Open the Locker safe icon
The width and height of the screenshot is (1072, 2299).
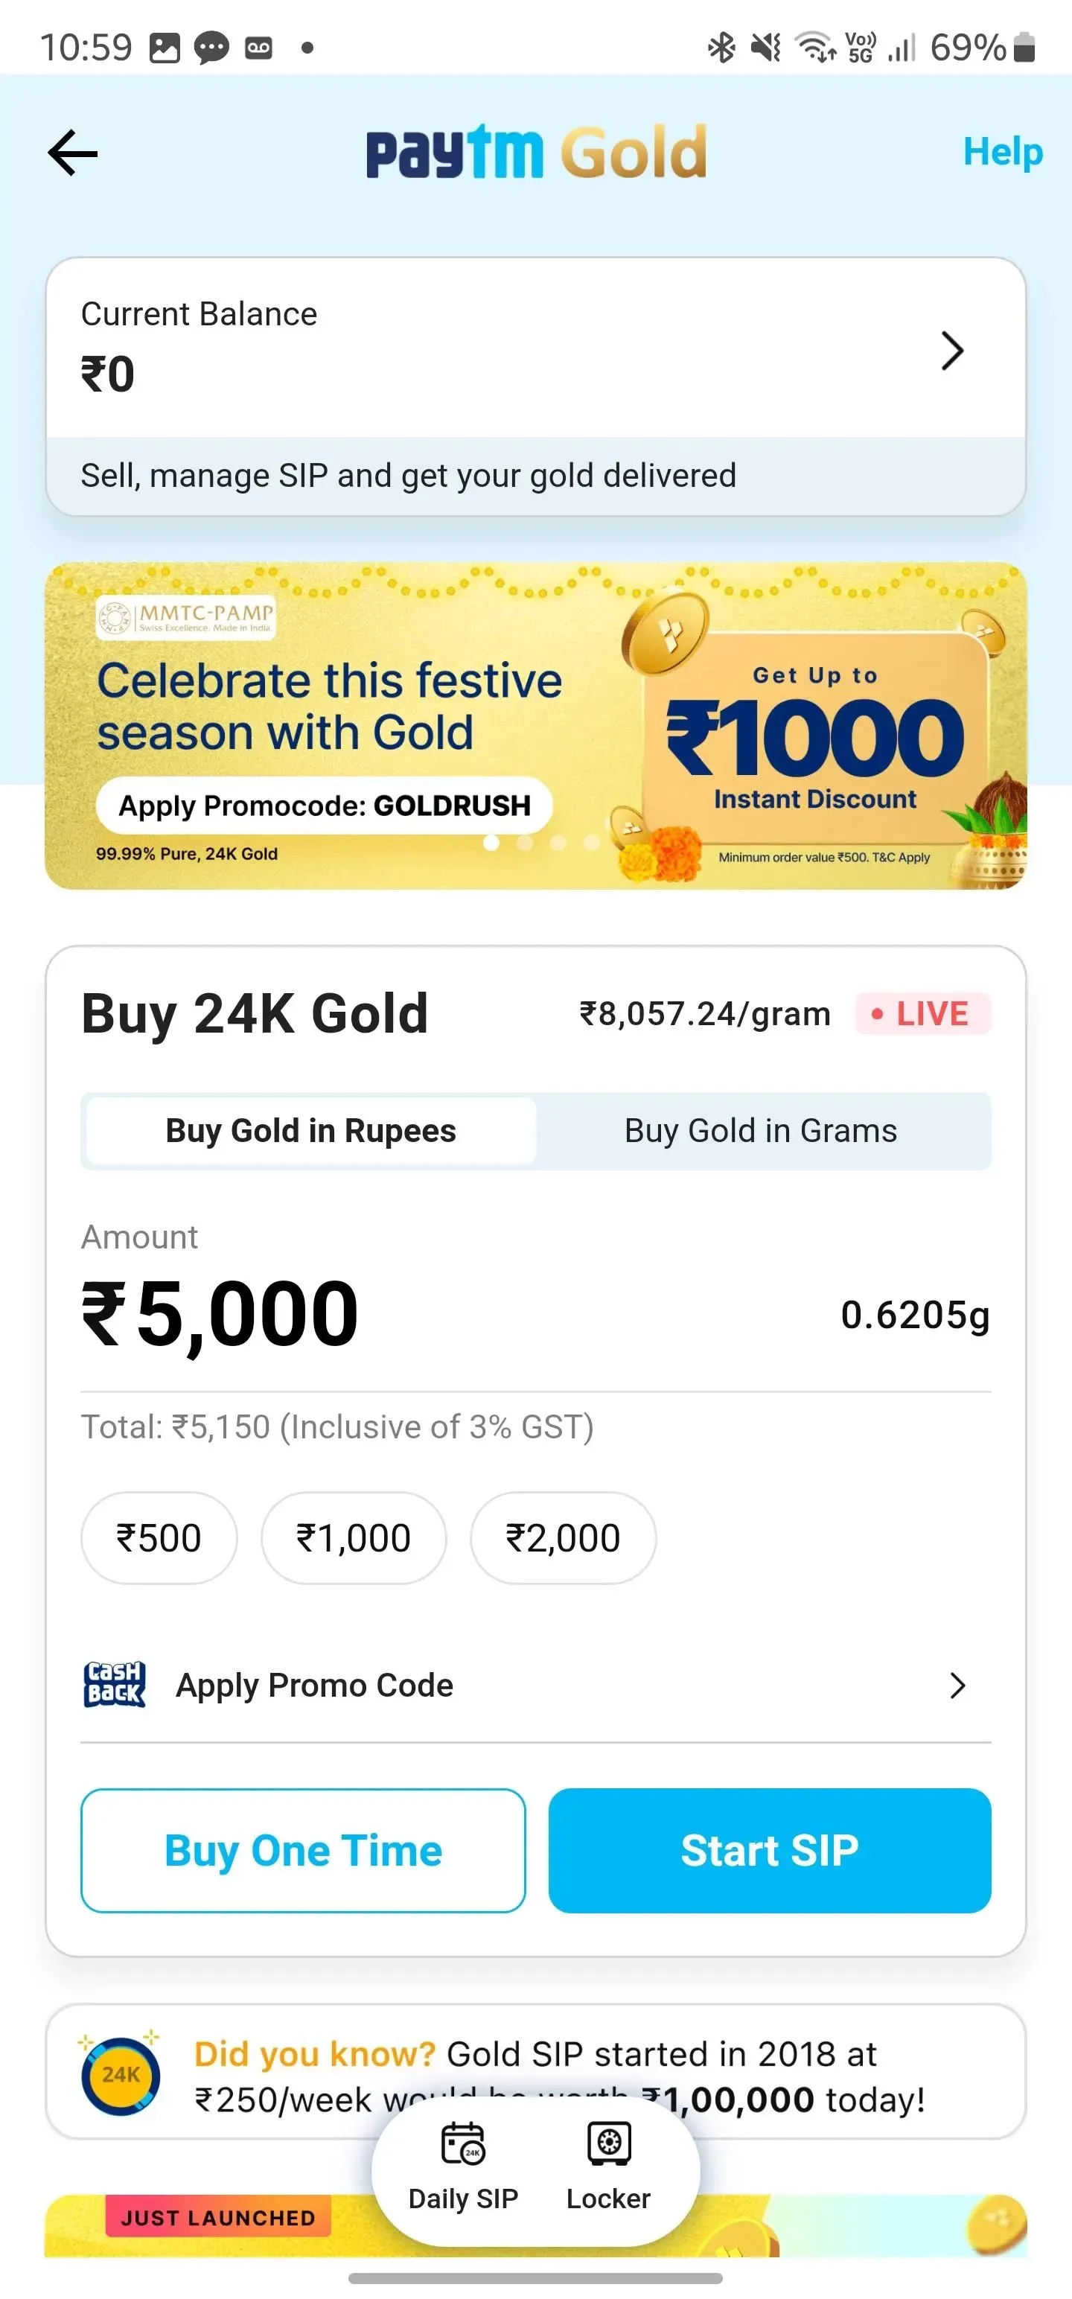tap(609, 2143)
